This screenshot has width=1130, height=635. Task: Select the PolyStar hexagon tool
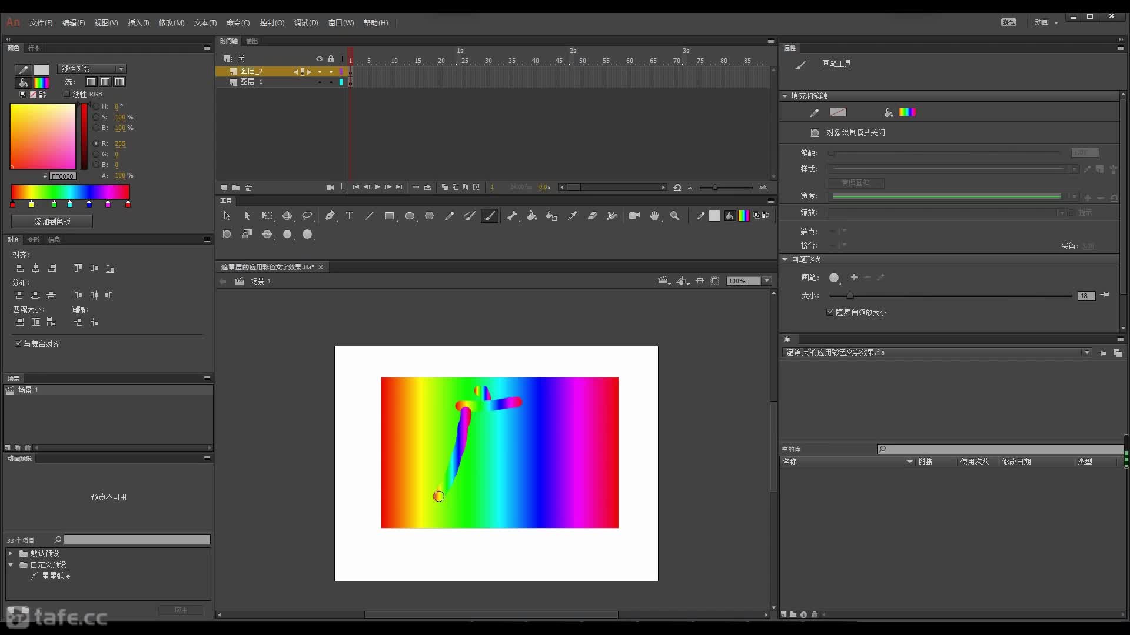click(x=430, y=216)
